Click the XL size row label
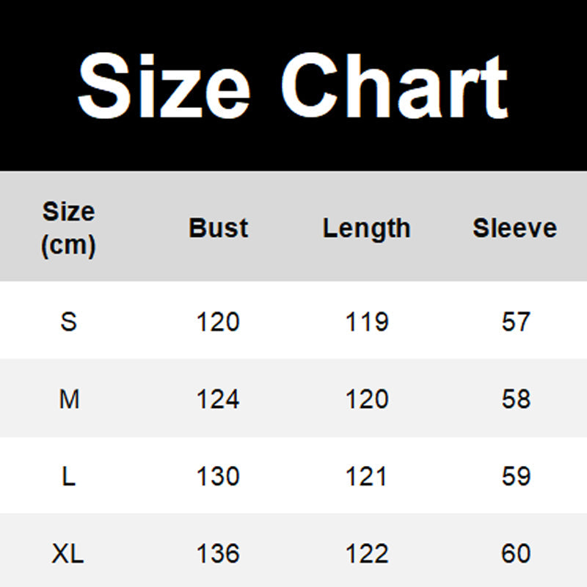The height and width of the screenshot is (587, 587). (68, 553)
